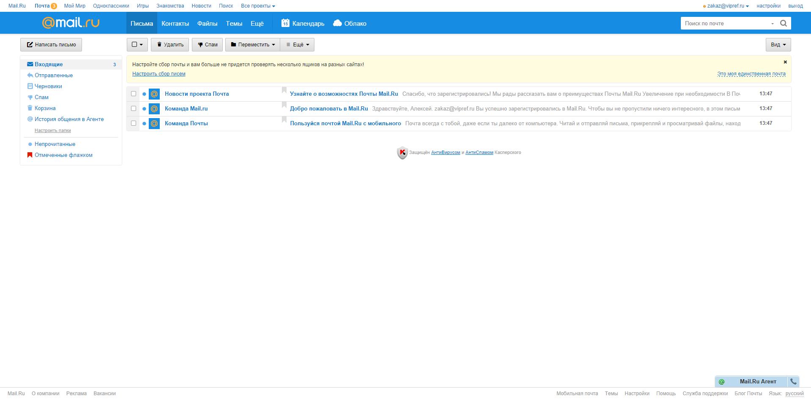Open the Calendar icon in header
Viewport: 811px width, 399px height.
point(285,23)
